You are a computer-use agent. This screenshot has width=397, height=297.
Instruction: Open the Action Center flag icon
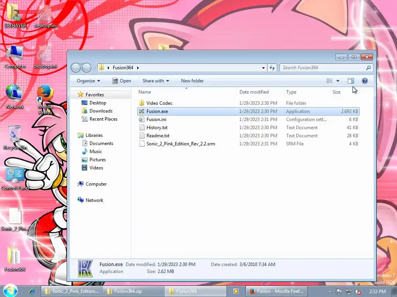click(339, 292)
